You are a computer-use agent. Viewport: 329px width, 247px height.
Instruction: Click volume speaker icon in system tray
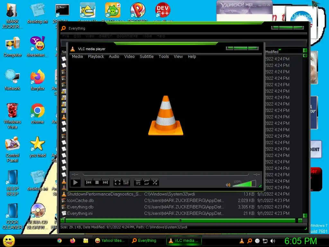pyautogui.click(x=273, y=241)
